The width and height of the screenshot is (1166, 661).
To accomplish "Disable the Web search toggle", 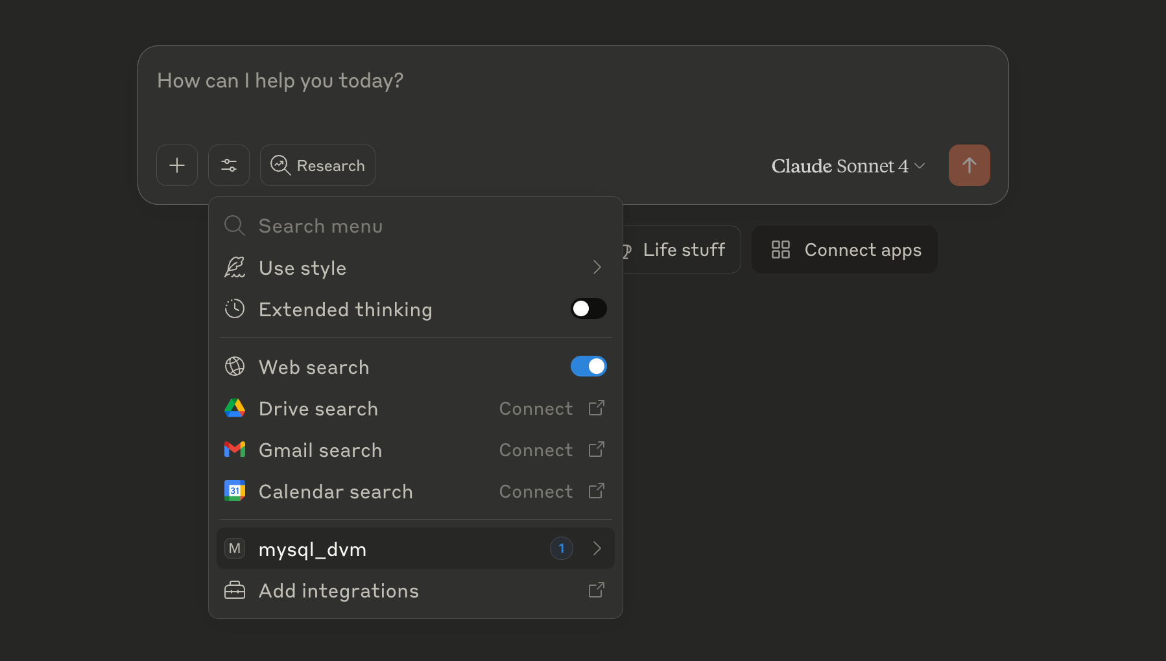I will (x=589, y=366).
